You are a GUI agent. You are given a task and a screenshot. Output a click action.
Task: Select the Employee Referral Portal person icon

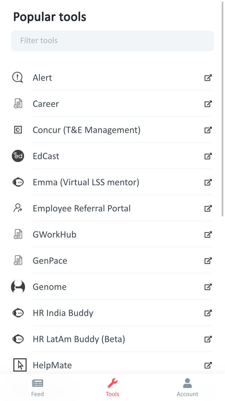(x=18, y=208)
